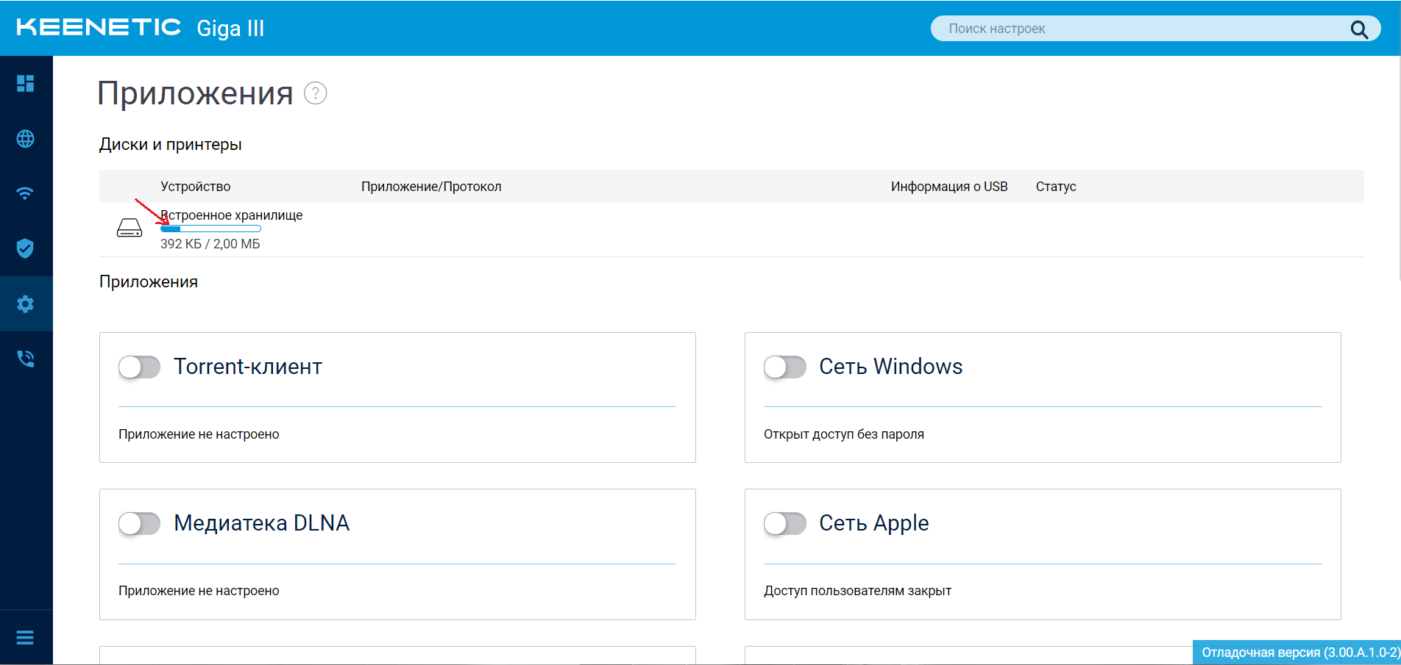Click the storage usage progress bar
This screenshot has width=1401, height=665.
click(x=211, y=229)
